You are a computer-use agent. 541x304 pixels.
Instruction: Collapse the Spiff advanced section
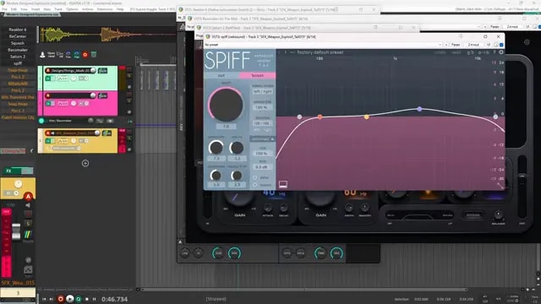coord(263,138)
